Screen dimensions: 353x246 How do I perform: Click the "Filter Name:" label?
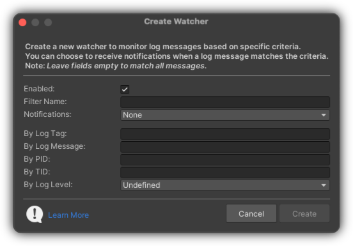[x=45, y=102]
